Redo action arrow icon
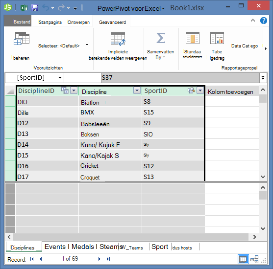 click(x=61, y=8)
